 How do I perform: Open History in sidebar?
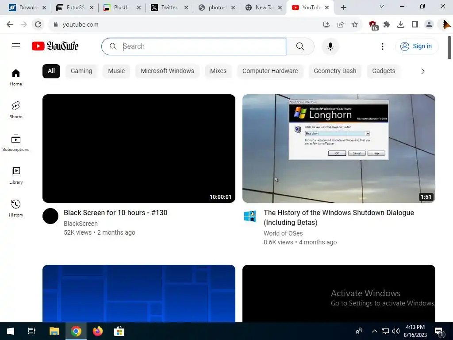tap(16, 208)
